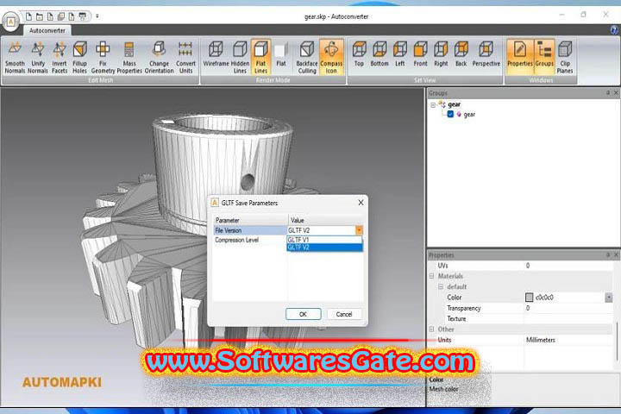Select the Units Millimeters value
Viewport: 621px width, 414px height.
click(x=540, y=340)
